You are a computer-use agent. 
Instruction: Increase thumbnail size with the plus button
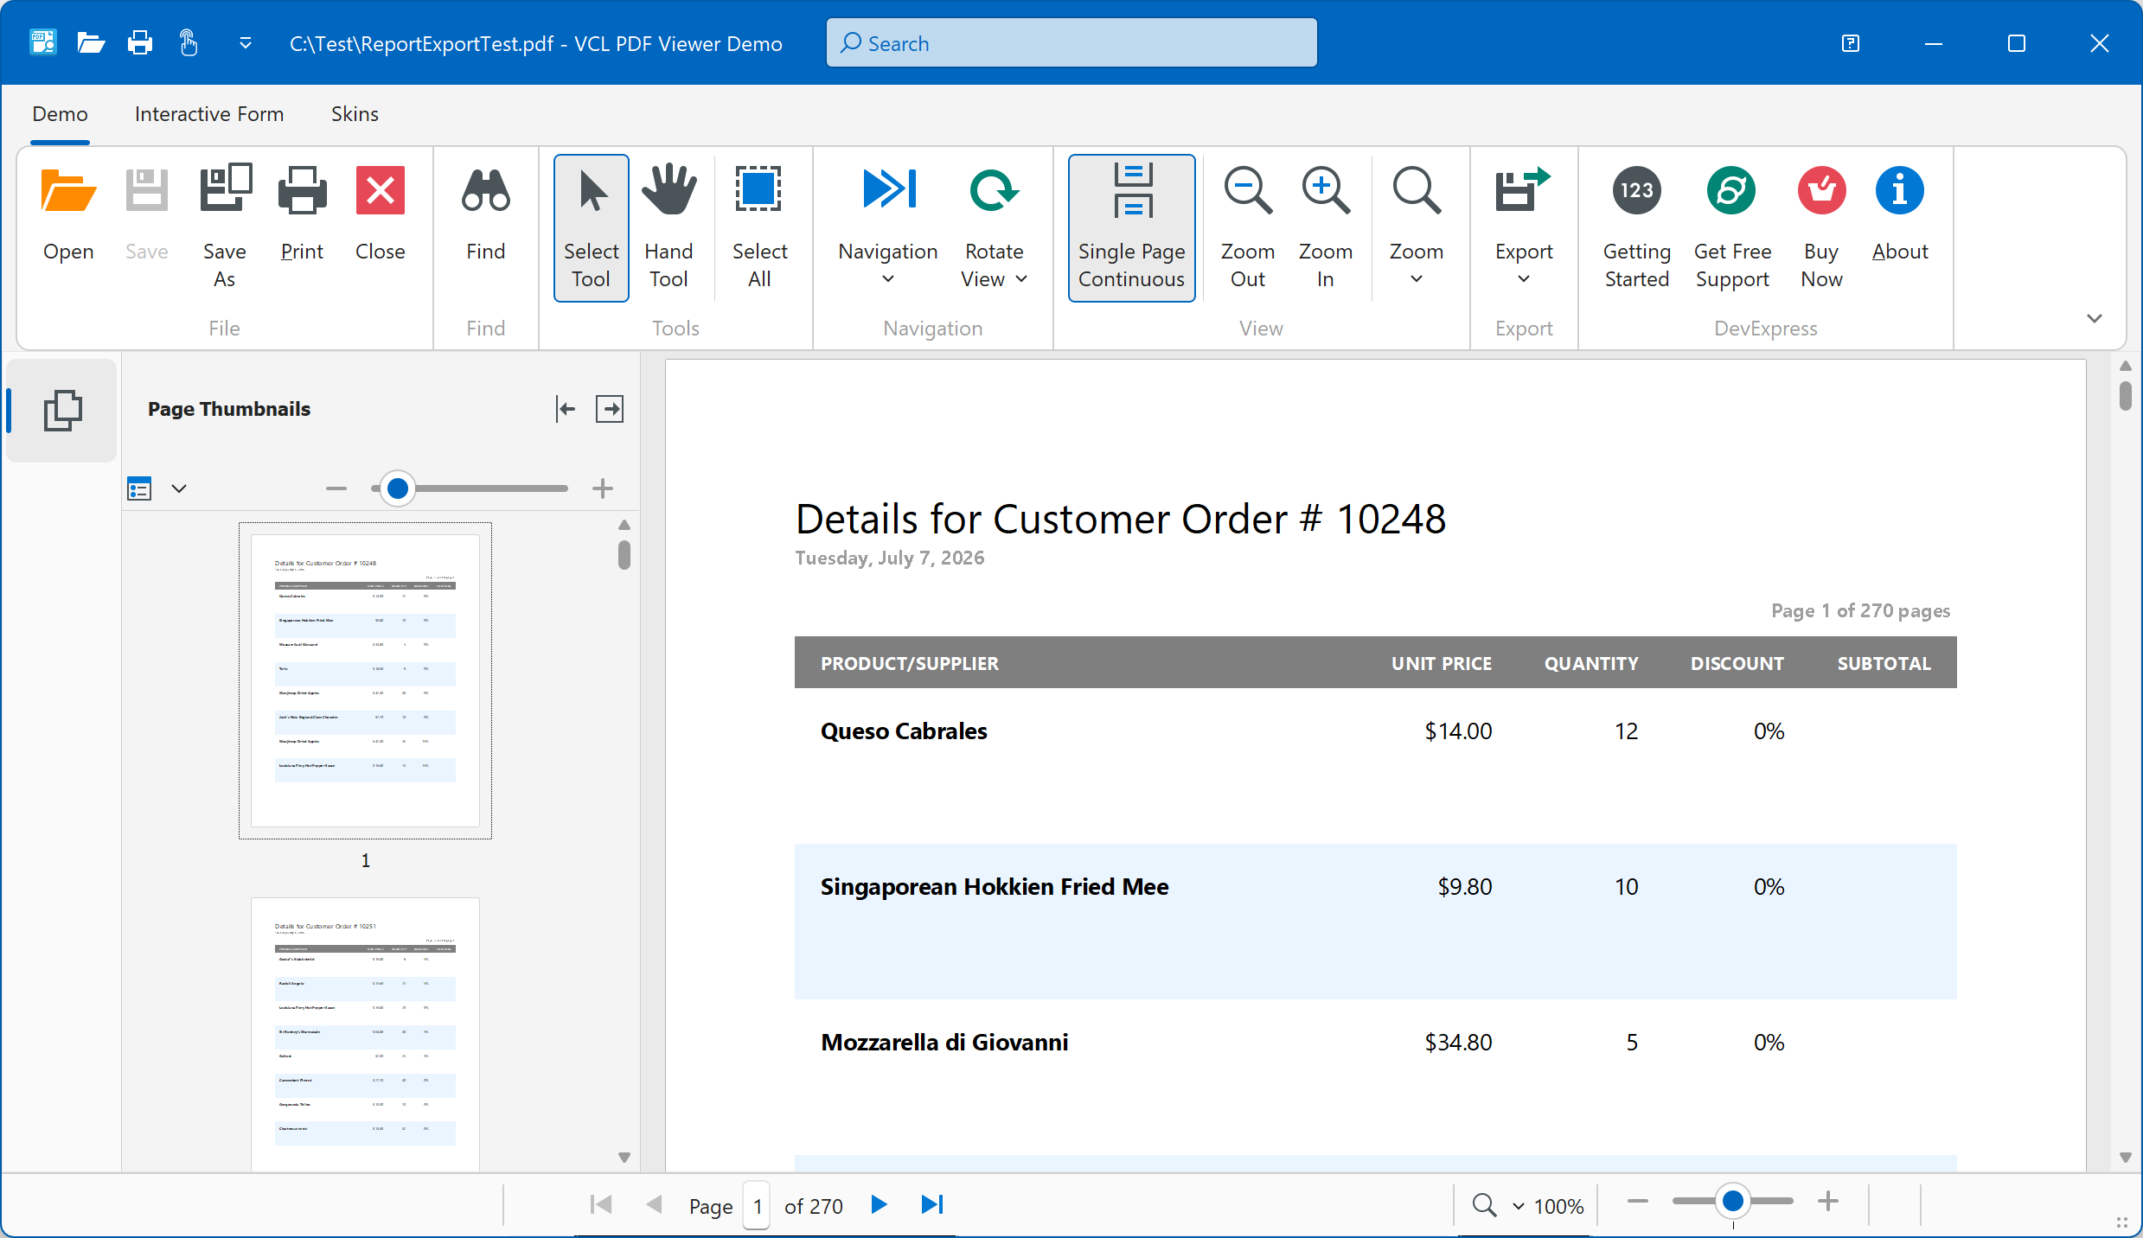(603, 488)
